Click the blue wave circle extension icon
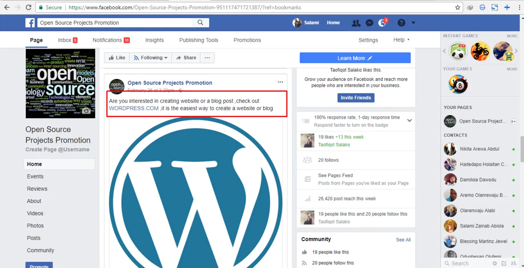Screen dimensions: 524x268 click(483, 7)
